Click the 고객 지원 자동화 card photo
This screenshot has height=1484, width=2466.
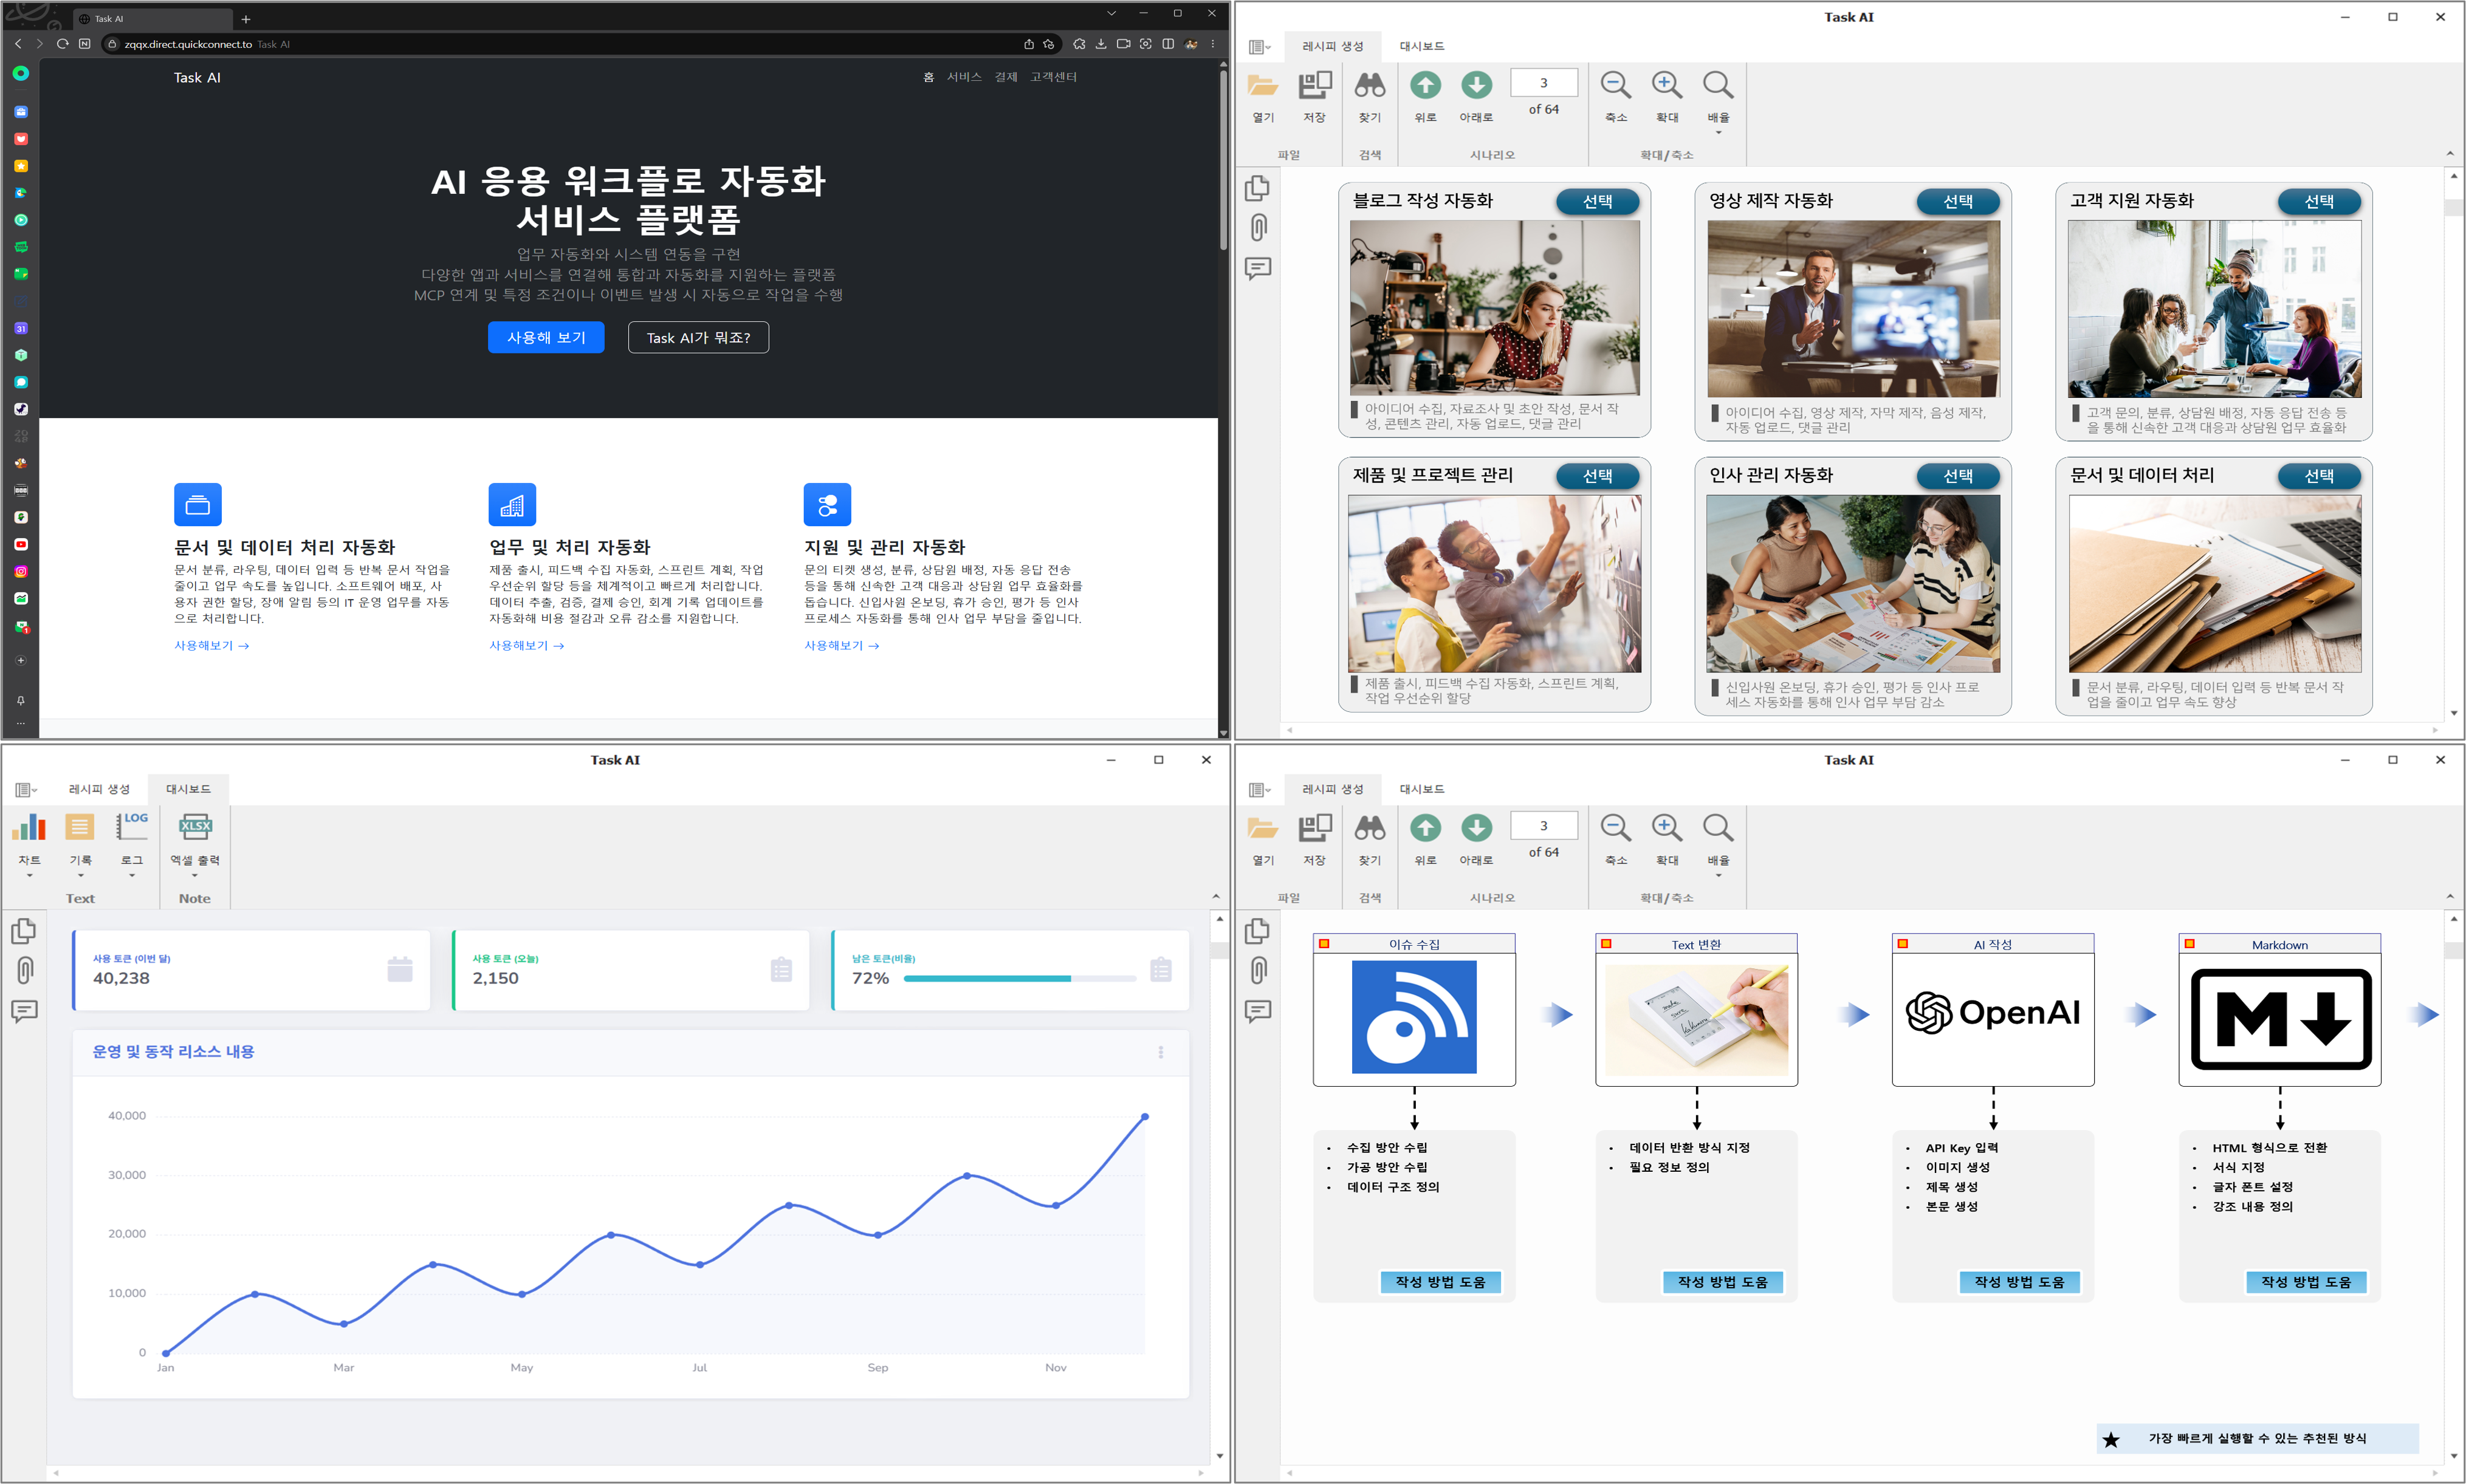point(2214,309)
